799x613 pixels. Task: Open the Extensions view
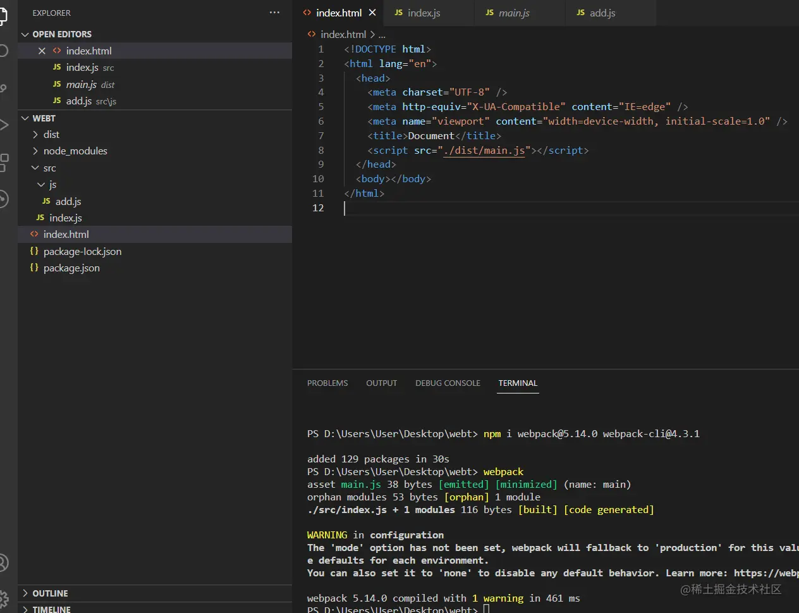pyautogui.click(x=3, y=162)
